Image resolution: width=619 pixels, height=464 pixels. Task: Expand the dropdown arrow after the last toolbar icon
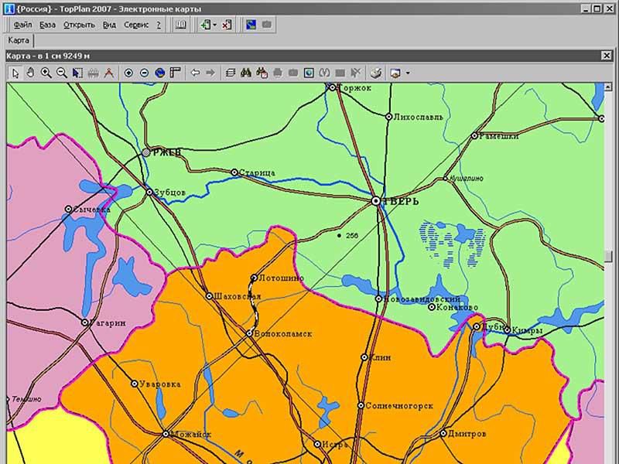(408, 73)
